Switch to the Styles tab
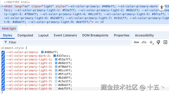169x94 pixels. click(8, 35)
